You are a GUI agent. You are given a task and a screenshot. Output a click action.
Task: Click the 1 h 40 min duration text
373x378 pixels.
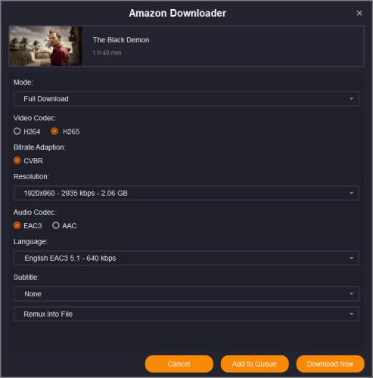pyautogui.click(x=107, y=53)
